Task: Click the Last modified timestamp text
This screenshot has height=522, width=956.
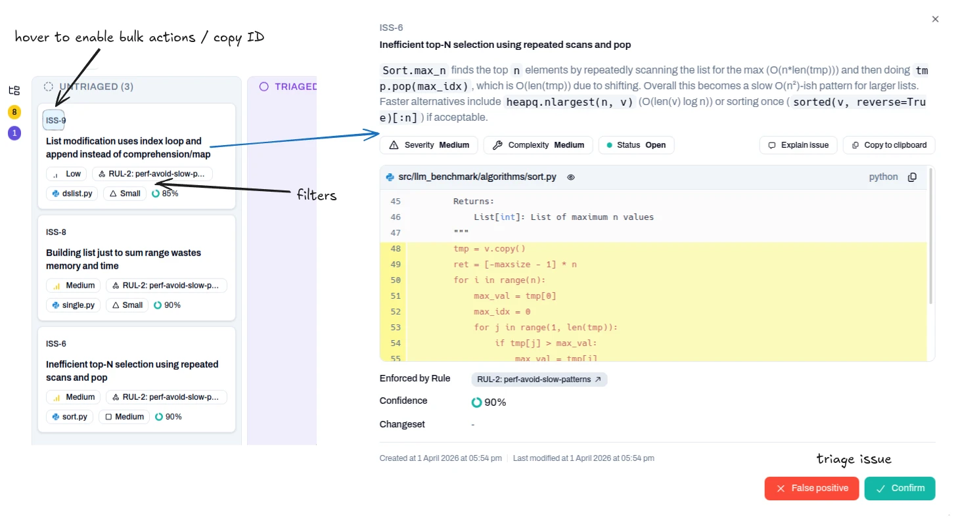Action: 583,458
